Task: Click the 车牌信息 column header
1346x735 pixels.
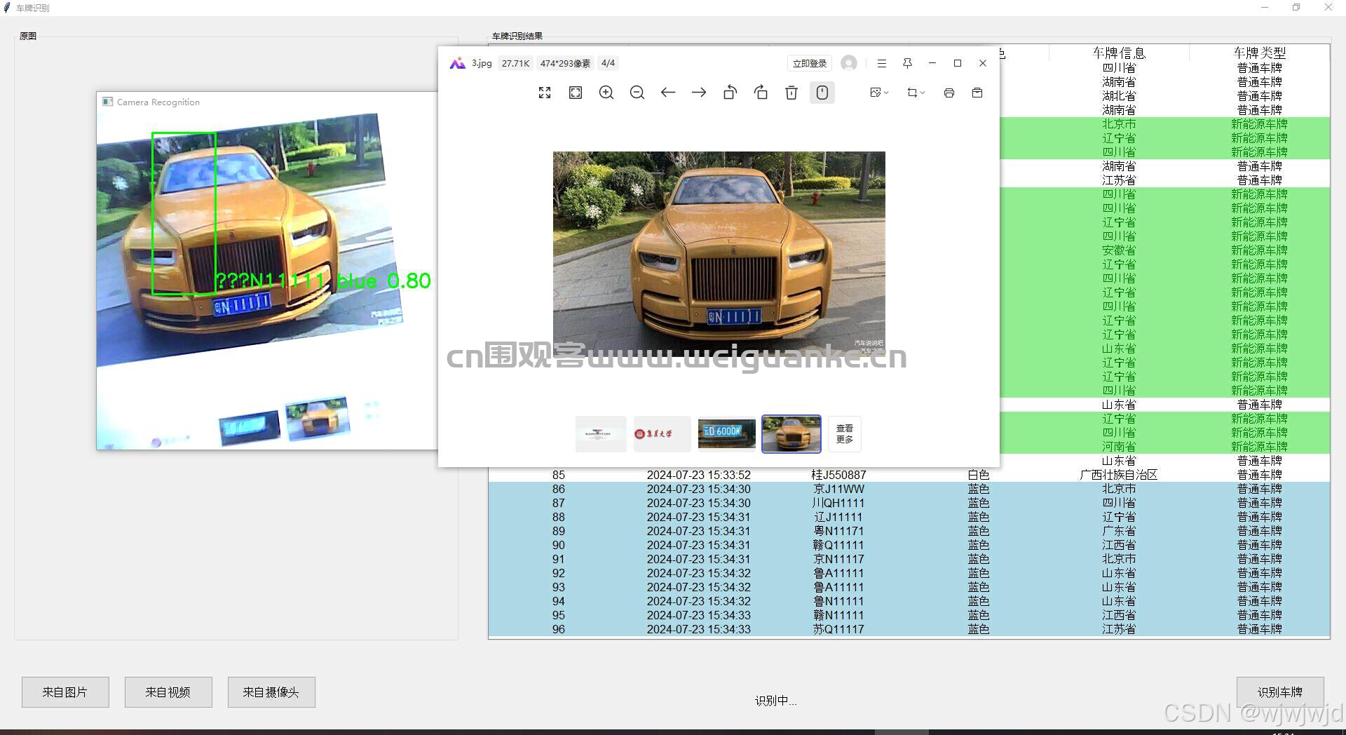Action: click(1119, 53)
